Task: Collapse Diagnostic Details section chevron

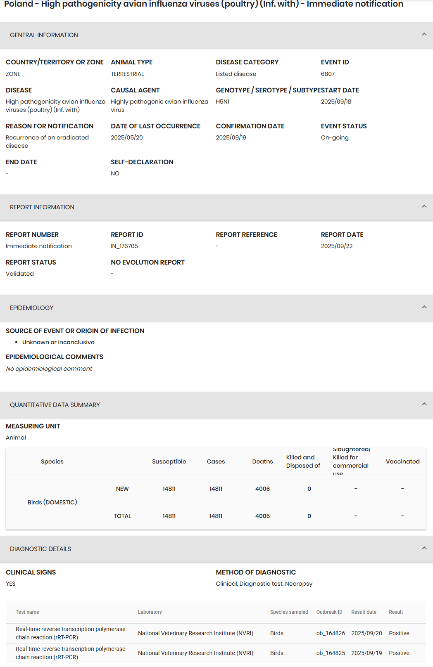Action: 424,548
